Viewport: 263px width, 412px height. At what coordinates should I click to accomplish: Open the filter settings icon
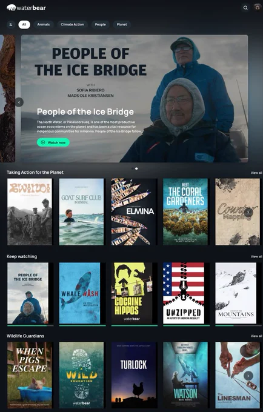11,24
